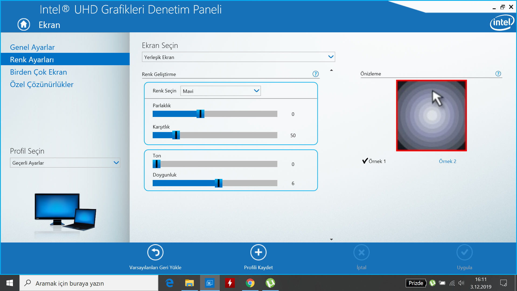Click the İptal label
517x291 pixels.
361,267
